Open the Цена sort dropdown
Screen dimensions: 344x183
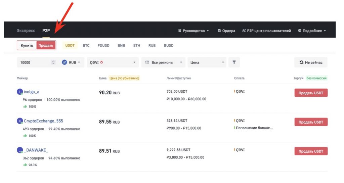207,62
